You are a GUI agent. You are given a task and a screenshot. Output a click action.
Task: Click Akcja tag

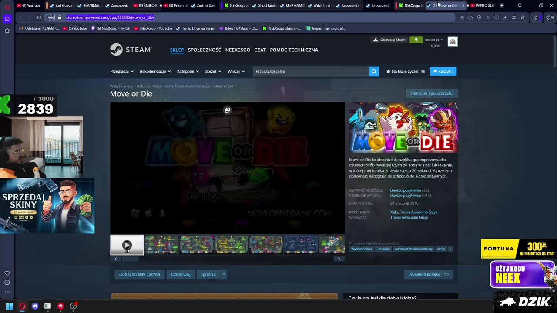[441, 249]
